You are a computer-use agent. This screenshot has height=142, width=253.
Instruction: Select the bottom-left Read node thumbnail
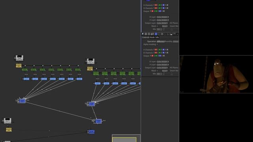[x=8, y=121]
